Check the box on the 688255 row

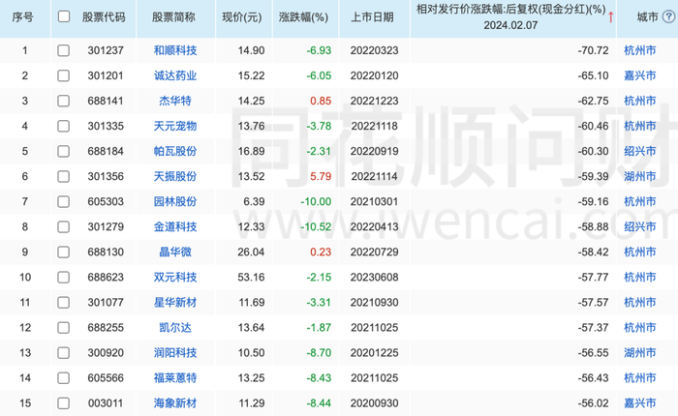coord(64,327)
